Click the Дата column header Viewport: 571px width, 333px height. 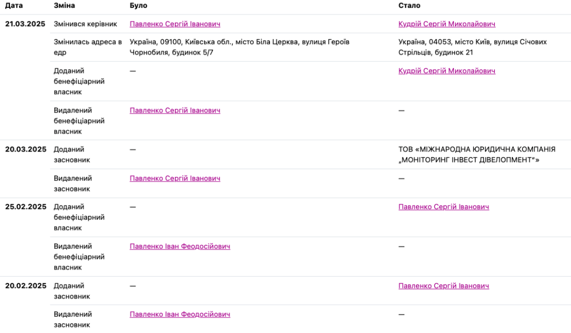coord(14,6)
